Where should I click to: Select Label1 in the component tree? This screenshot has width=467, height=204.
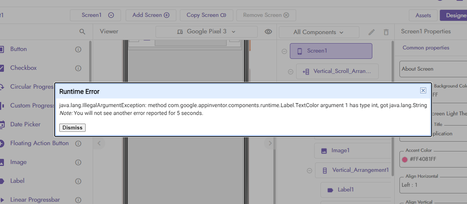pos(355,190)
